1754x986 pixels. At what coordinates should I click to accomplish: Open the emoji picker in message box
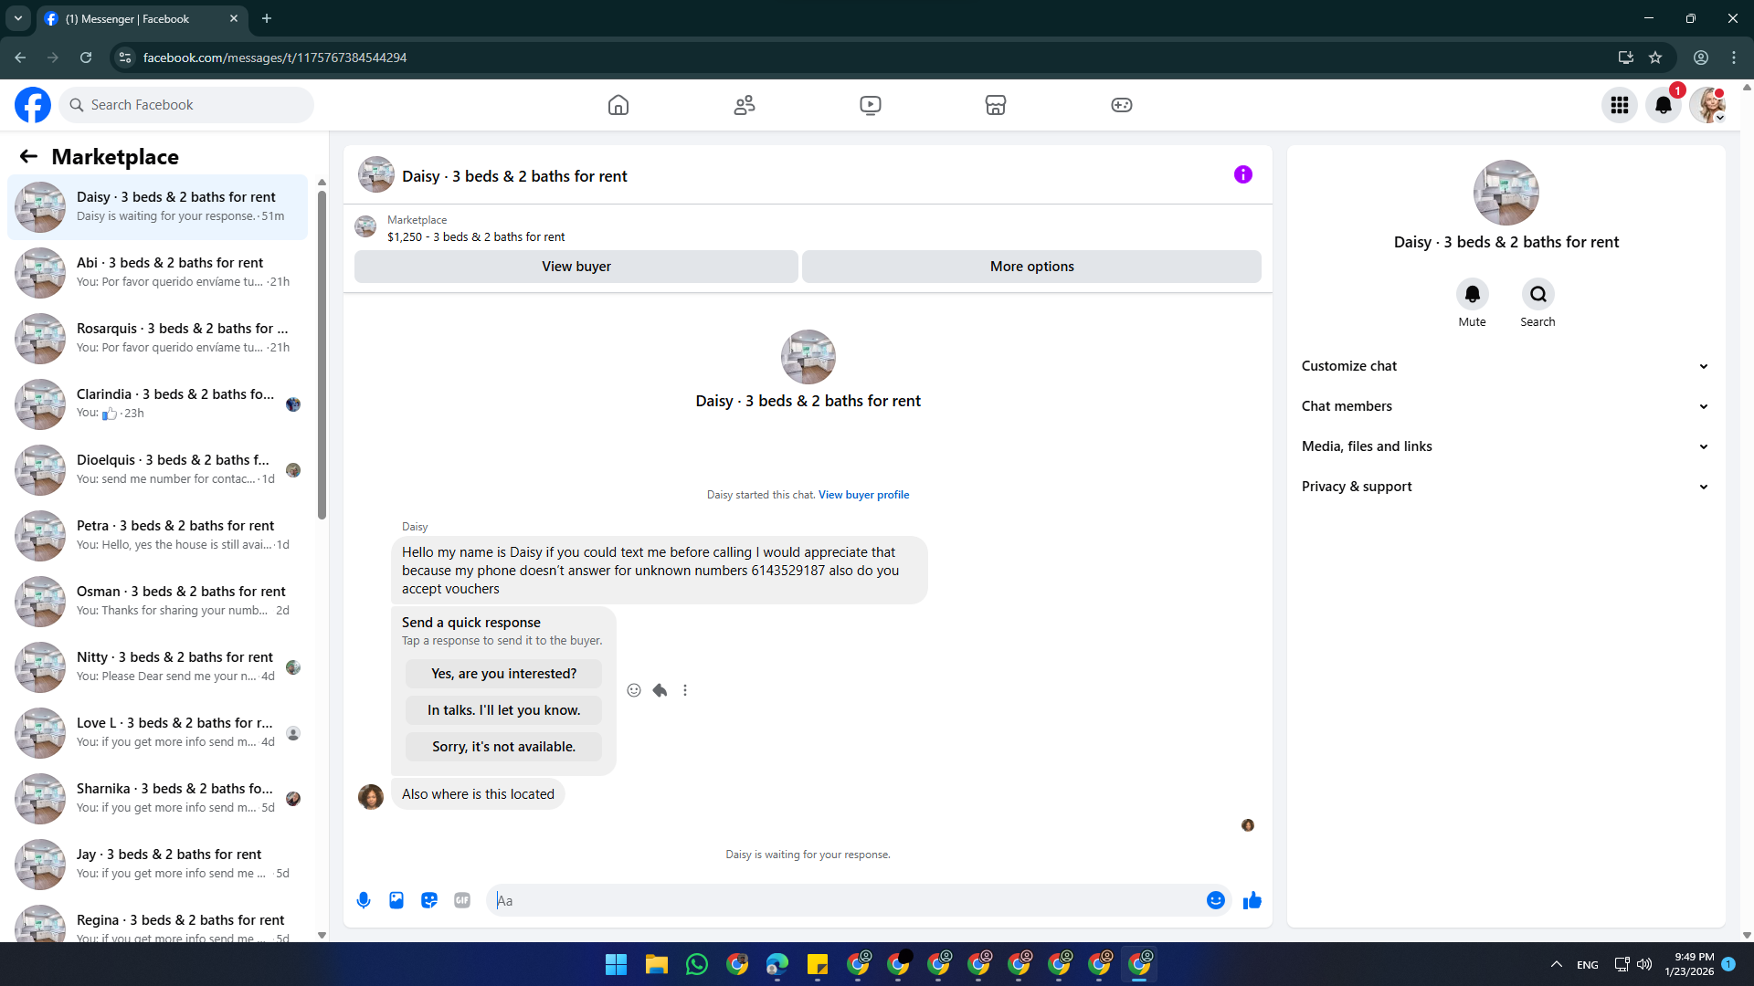click(x=1215, y=900)
